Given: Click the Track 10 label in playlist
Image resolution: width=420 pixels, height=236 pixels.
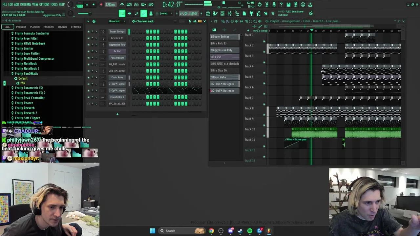Looking at the screenshot, I should [x=250, y=129].
